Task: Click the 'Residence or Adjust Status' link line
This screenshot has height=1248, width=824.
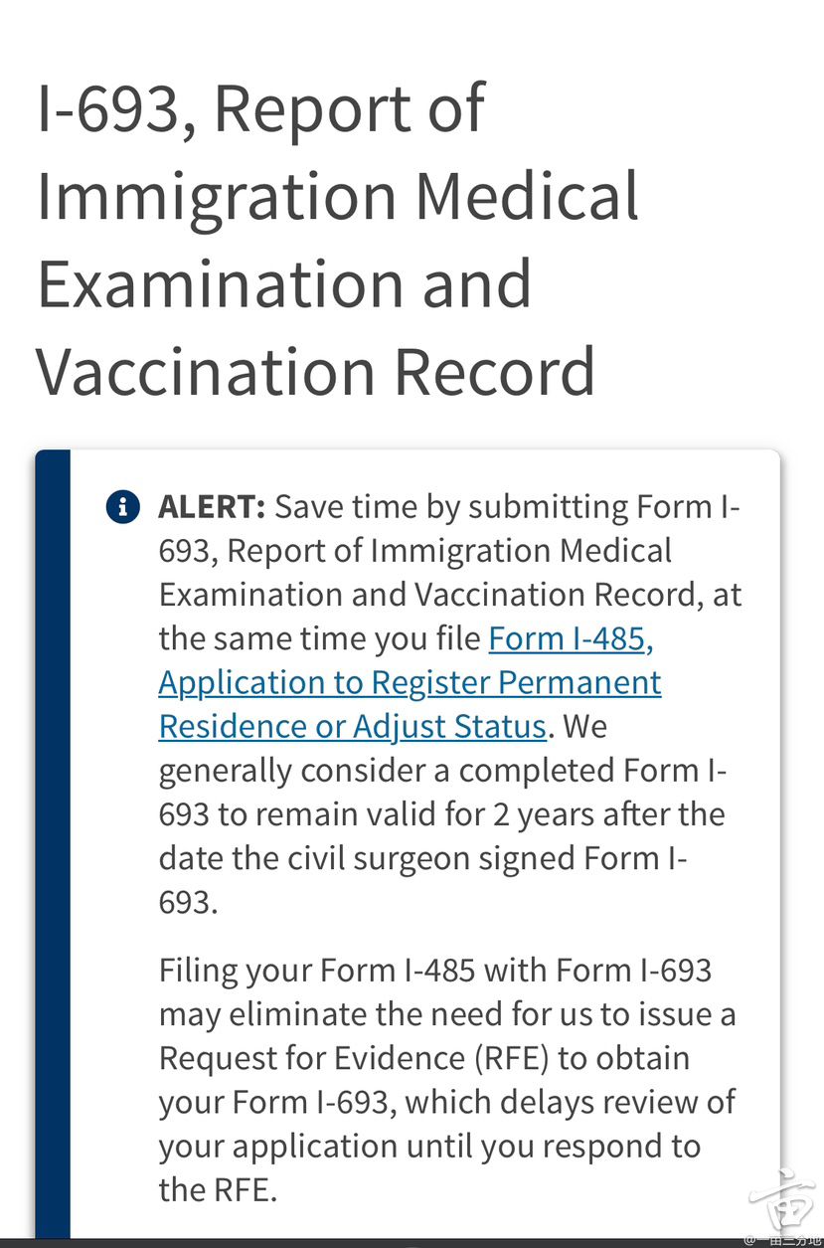Action: click(x=353, y=726)
